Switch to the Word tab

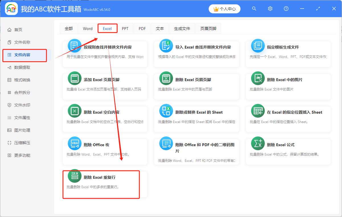[87, 28]
